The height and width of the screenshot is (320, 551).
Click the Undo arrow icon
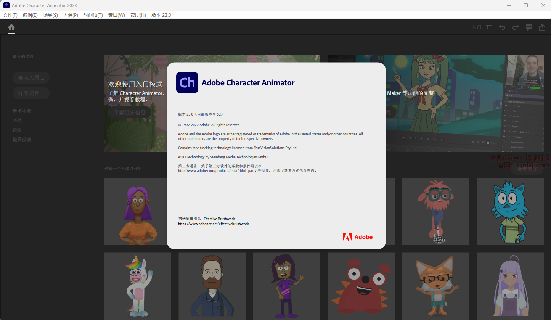point(502,27)
